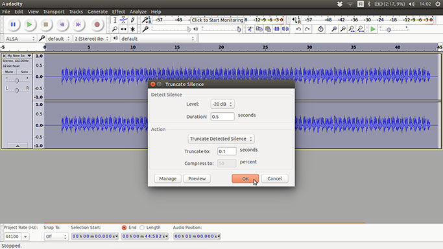Select the Length radio button
This screenshot has height=249, width=443.
(142, 228)
